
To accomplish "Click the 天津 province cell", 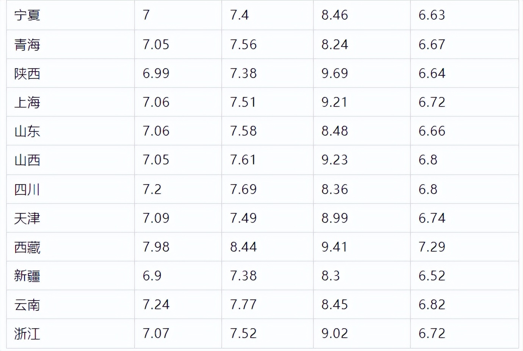I will [70, 218].
